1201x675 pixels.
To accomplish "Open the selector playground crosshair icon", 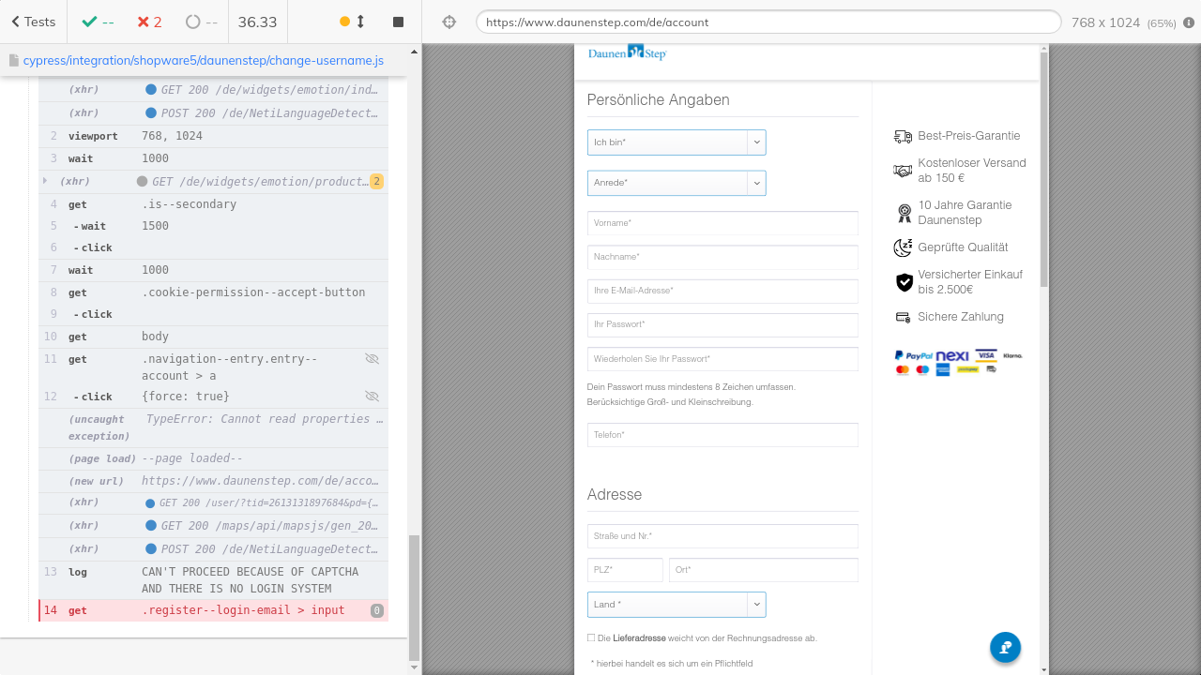I will (448, 22).
